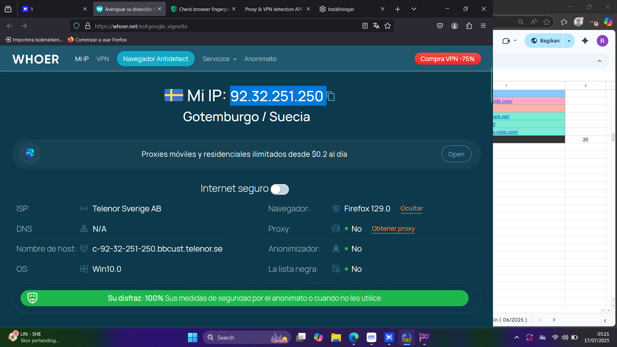This screenshot has height=347, width=617.
Task: Click the Compra VPN -75% button
Action: pyautogui.click(x=448, y=59)
